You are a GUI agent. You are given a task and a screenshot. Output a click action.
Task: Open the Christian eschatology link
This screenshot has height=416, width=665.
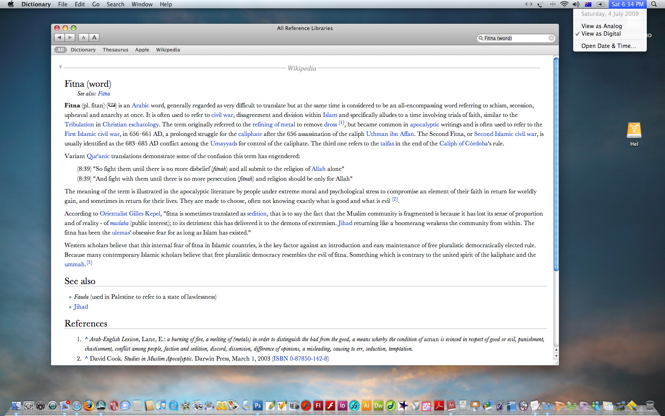coord(131,124)
